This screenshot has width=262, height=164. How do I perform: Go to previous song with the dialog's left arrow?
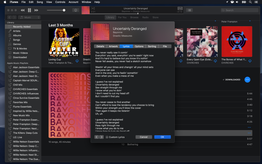click(97, 137)
